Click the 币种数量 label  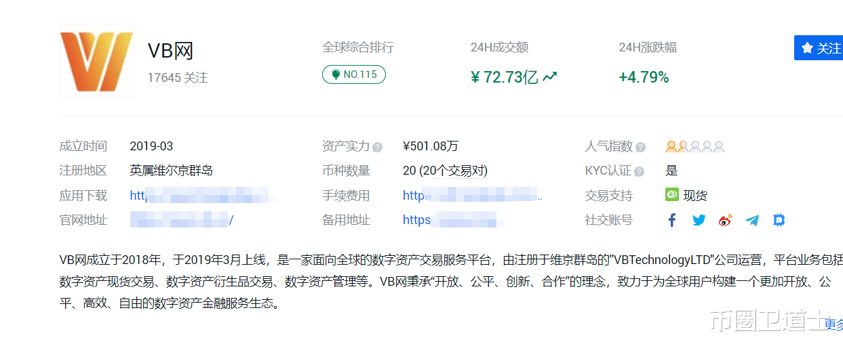pyautogui.click(x=346, y=171)
